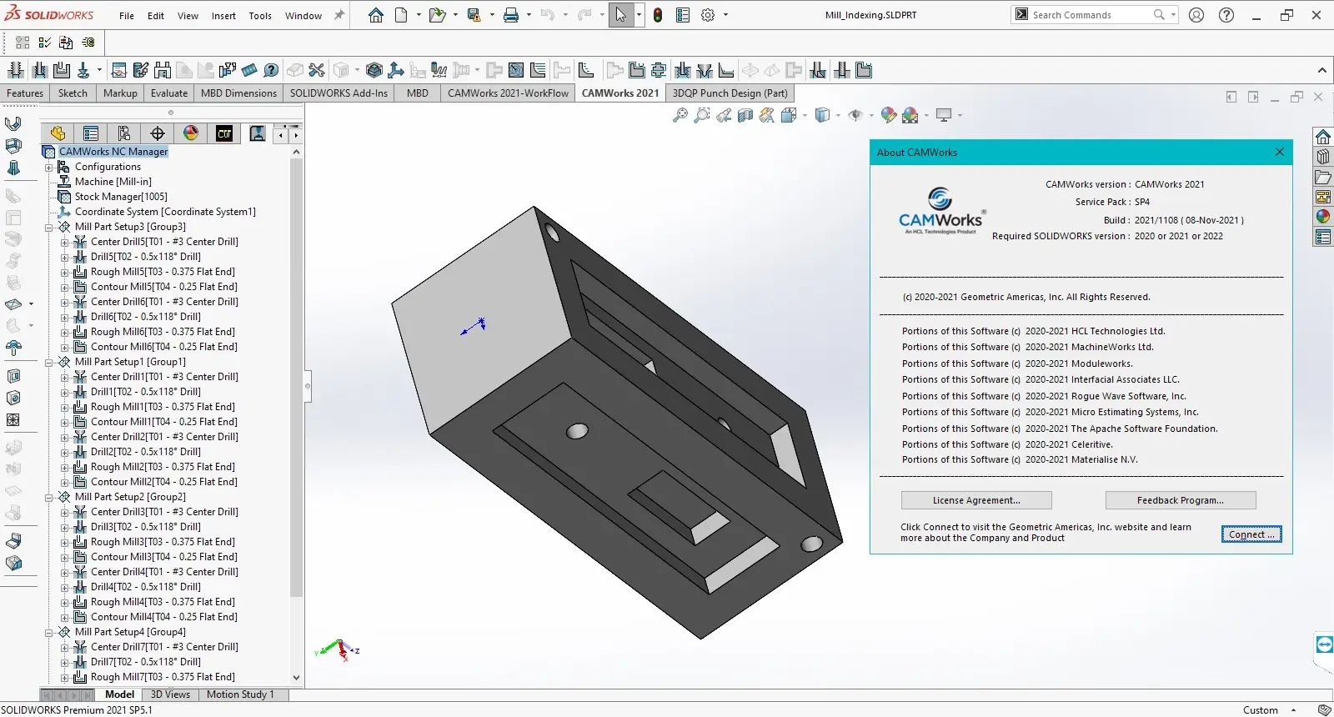Toggle the Select arrow tool
The height and width of the screenshot is (717, 1334).
pyautogui.click(x=620, y=15)
